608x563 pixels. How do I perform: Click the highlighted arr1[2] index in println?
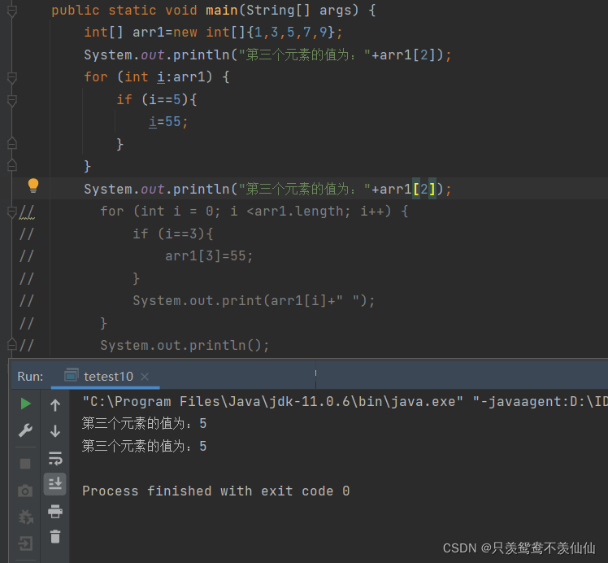click(424, 190)
